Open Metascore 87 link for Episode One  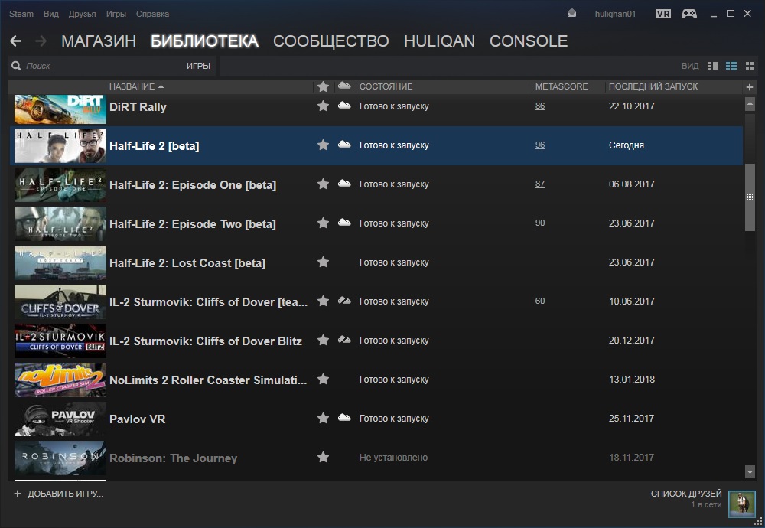pos(540,184)
